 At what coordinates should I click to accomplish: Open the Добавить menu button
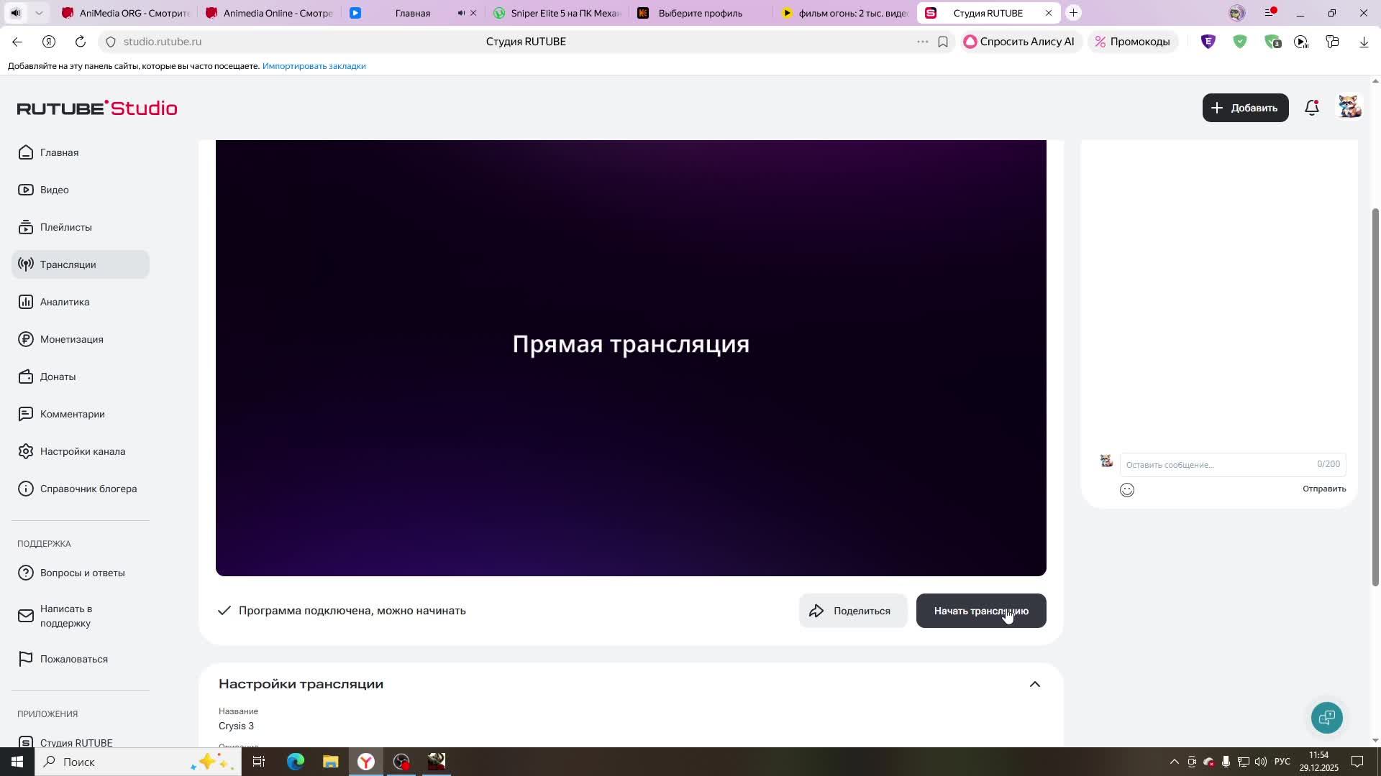click(1245, 108)
